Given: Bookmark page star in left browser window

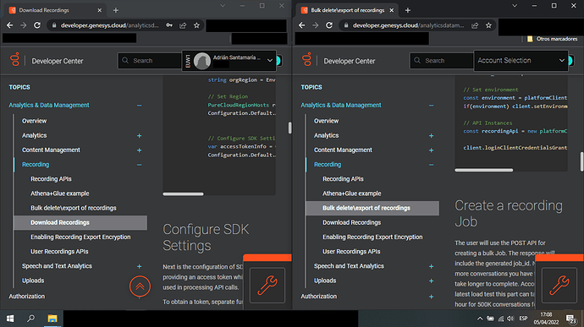Looking at the screenshot, I should [x=196, y=25].
